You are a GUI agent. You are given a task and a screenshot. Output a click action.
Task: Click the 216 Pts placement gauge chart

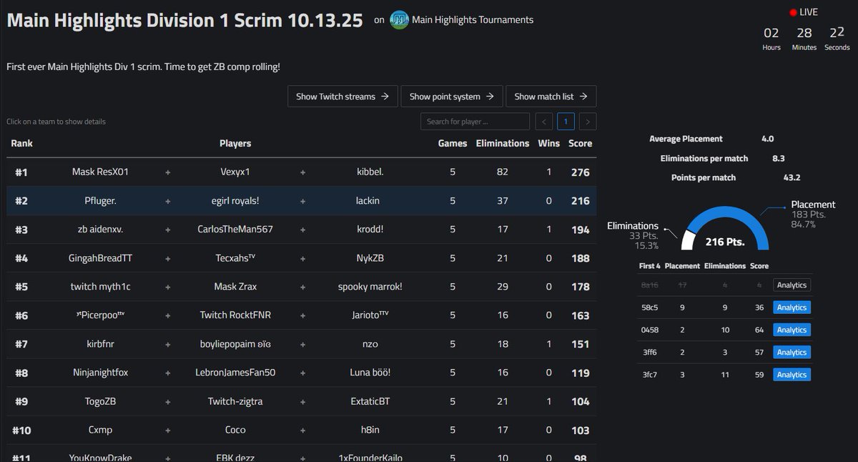coord(724,236)
